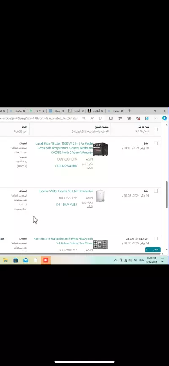This screenshot has width=169, height=366.
Task: Click the حالة العرض column header
Action: click(143, 127)
